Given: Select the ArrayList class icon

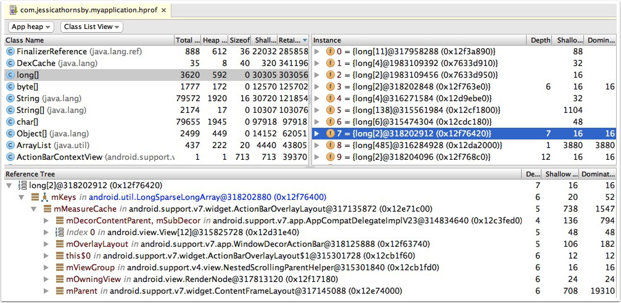Looking at the screenshot, I should [10, 145].
